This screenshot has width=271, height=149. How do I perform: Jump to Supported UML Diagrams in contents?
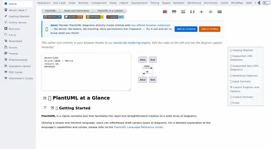point(241,58)
